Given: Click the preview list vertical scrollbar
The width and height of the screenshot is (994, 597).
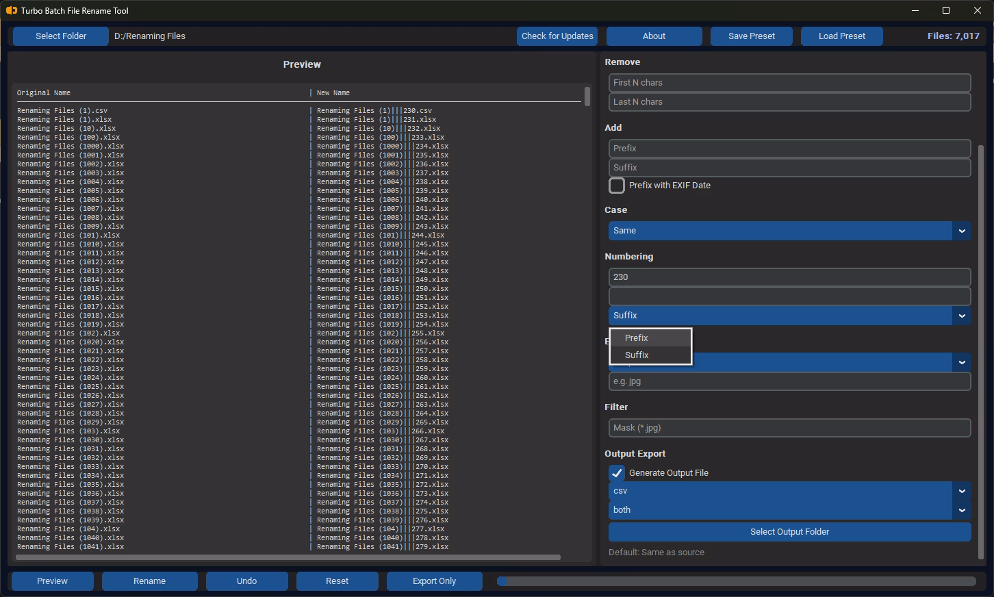Looking at the screenshot, I should pos(587,96).
